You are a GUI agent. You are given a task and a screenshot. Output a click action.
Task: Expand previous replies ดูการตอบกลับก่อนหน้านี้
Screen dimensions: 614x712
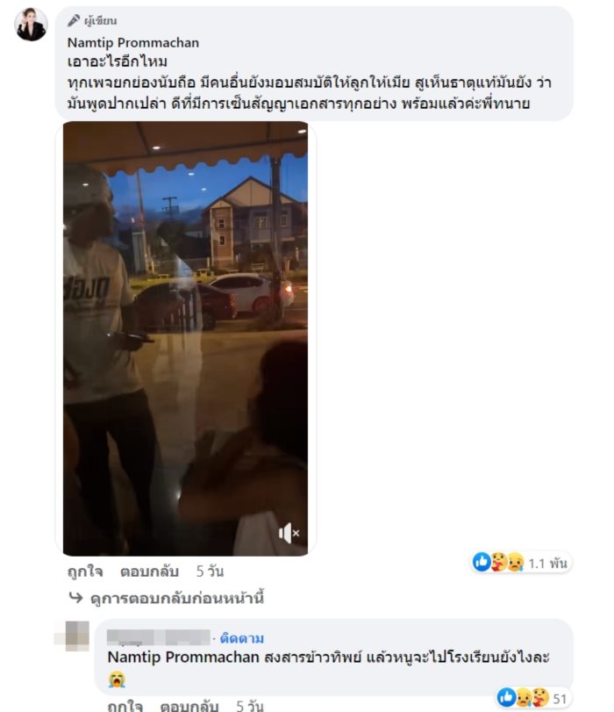(177, 598)
